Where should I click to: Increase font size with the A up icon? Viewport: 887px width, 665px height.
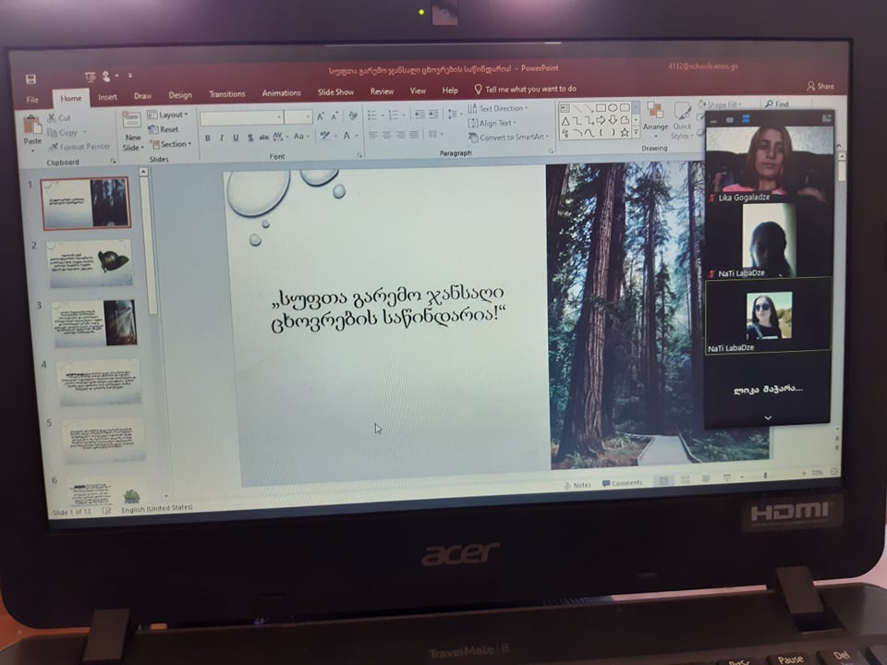[x=321, y=116]
